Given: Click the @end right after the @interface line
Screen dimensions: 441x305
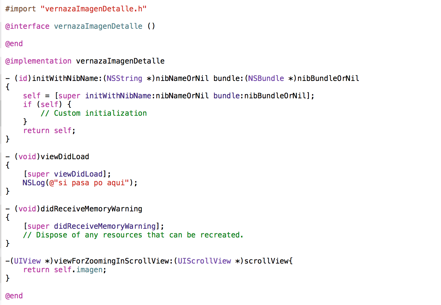Looking at the screenshot, I should click(14, 43).
